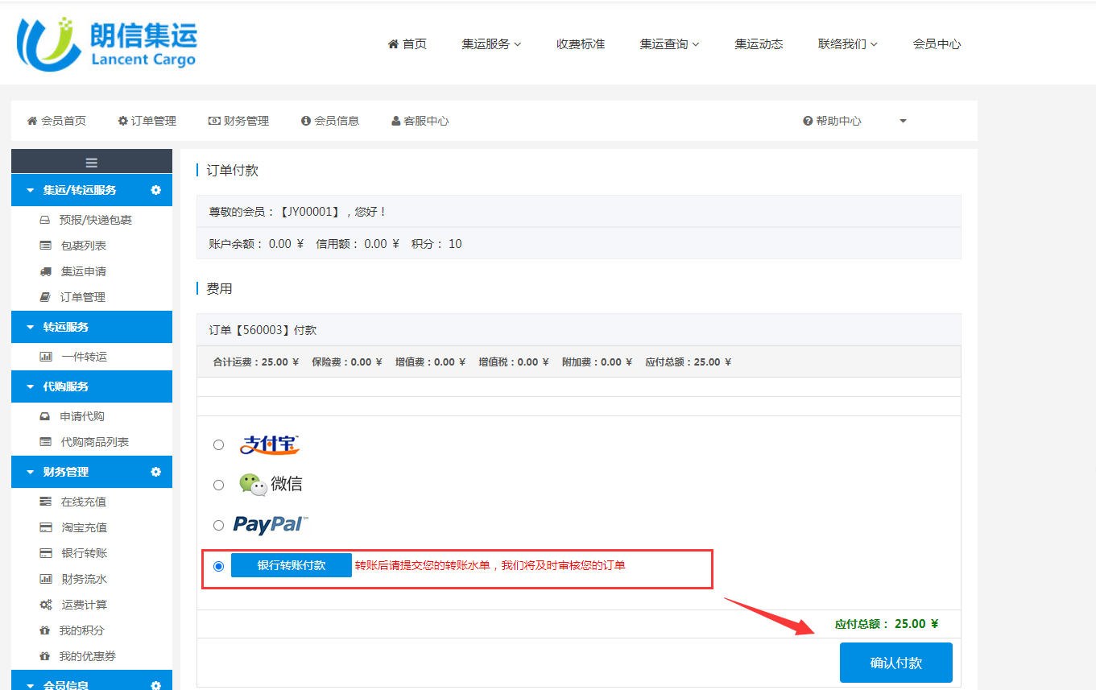The image size is (1096, 690).
Task: Collapse the 代购服务 sidebar section
Action: 31,387
